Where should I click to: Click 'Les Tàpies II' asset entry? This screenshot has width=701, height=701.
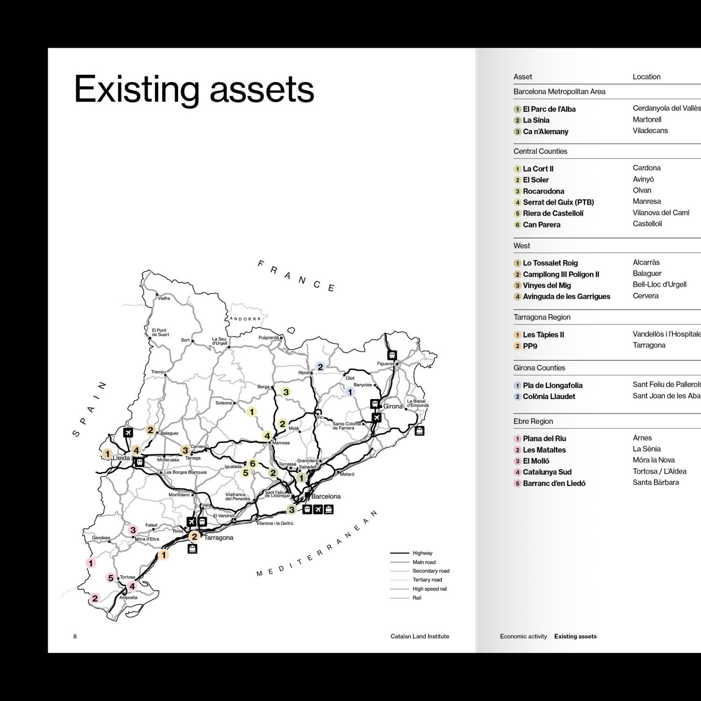coord(544,335)
